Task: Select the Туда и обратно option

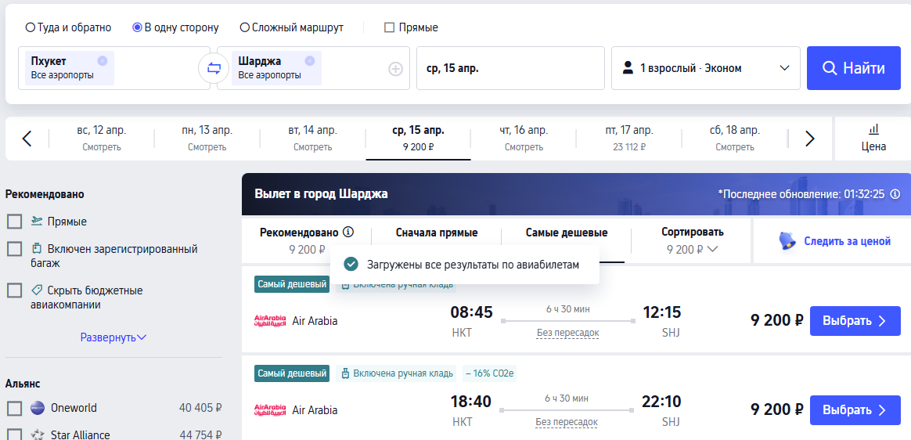Action: coord(31,27)
